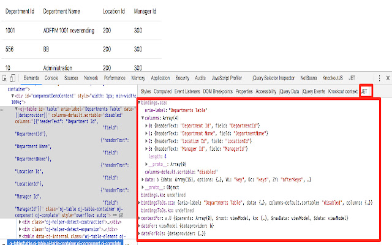Viewport: 392px width, 245px height.
Task: Select the DOM Breakpoints sidebar tab
Action: coord(218,91)
